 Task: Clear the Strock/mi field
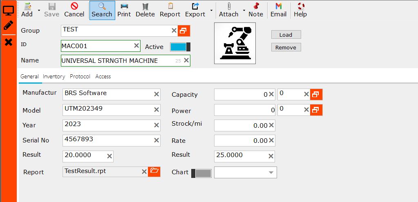coord(271,125)
